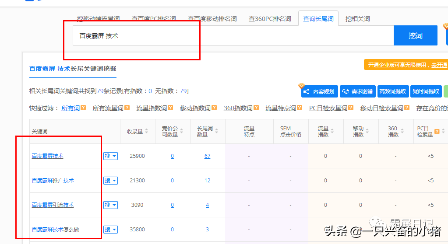Click the 收录量 value 3090

point(137,205)
